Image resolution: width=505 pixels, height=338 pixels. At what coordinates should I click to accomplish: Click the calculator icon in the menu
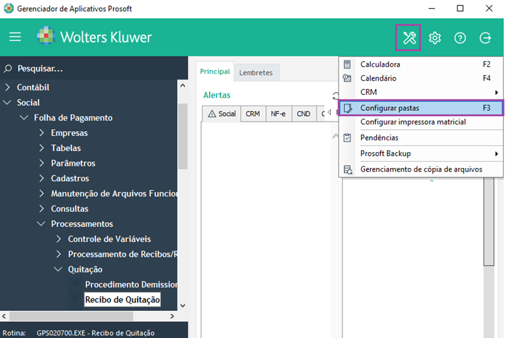tap(347, 65)
